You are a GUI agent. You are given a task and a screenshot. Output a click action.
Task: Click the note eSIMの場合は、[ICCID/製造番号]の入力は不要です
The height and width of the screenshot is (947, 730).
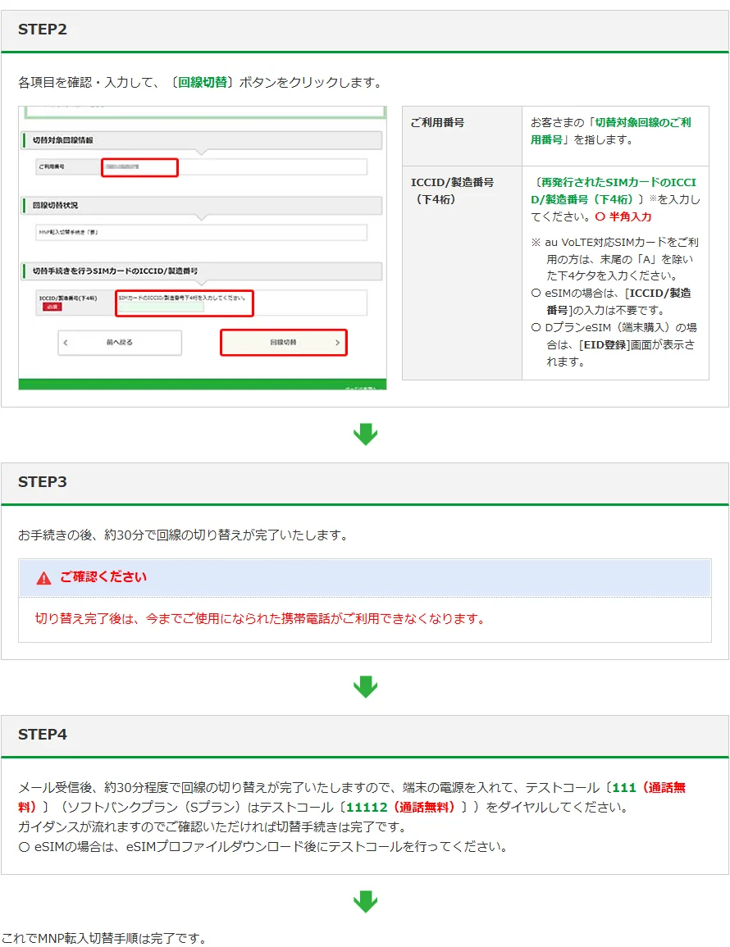(612, 302)
